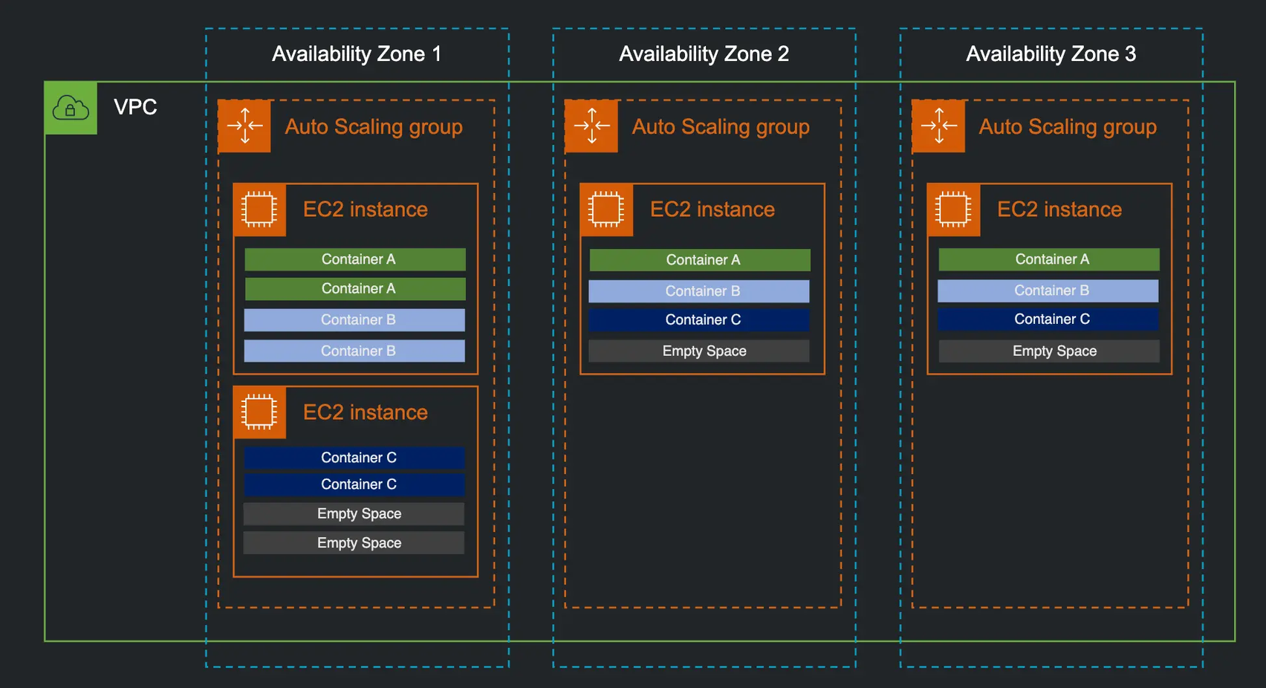The width and height of the screenshot is (1266, 688).
Task: Select the EC2 instance chip icon in Zone 3
Action: click(953, 210)
